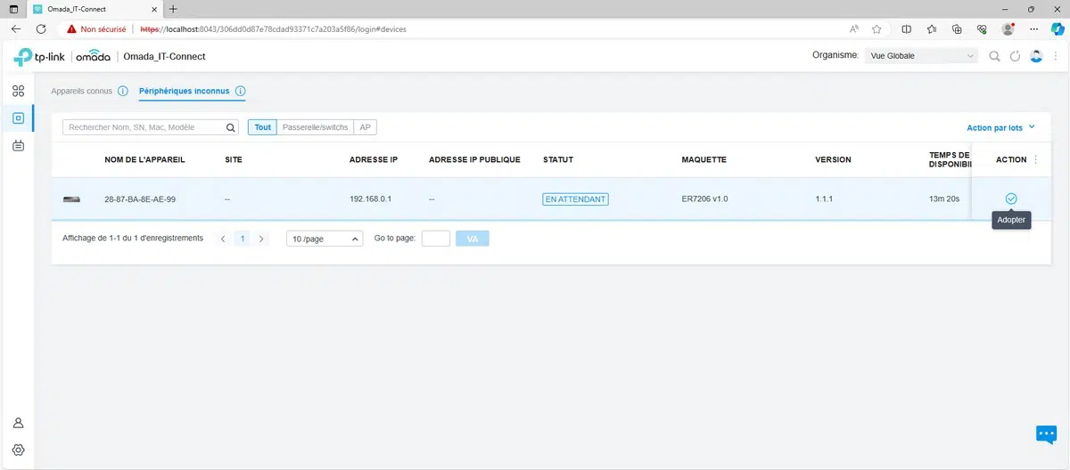Open the column options three-dot icon
The image size is (1070, 470).
tap(1035, 159)
